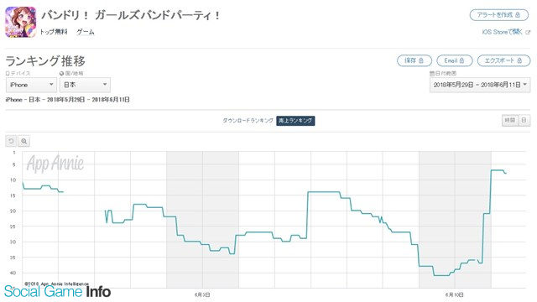Toggle chart granularity to 時間
537x302 pixels.
click(510, 120)
